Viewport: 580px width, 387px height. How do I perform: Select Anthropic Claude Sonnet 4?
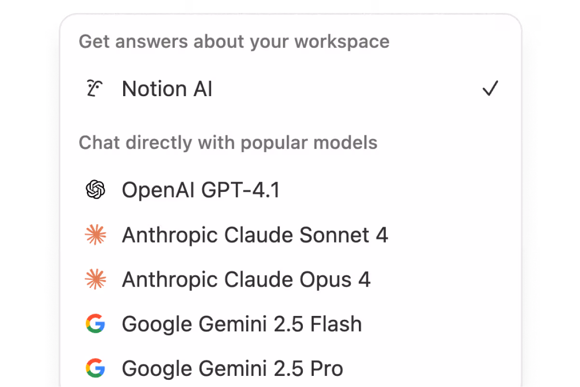(x=255, y=234)
